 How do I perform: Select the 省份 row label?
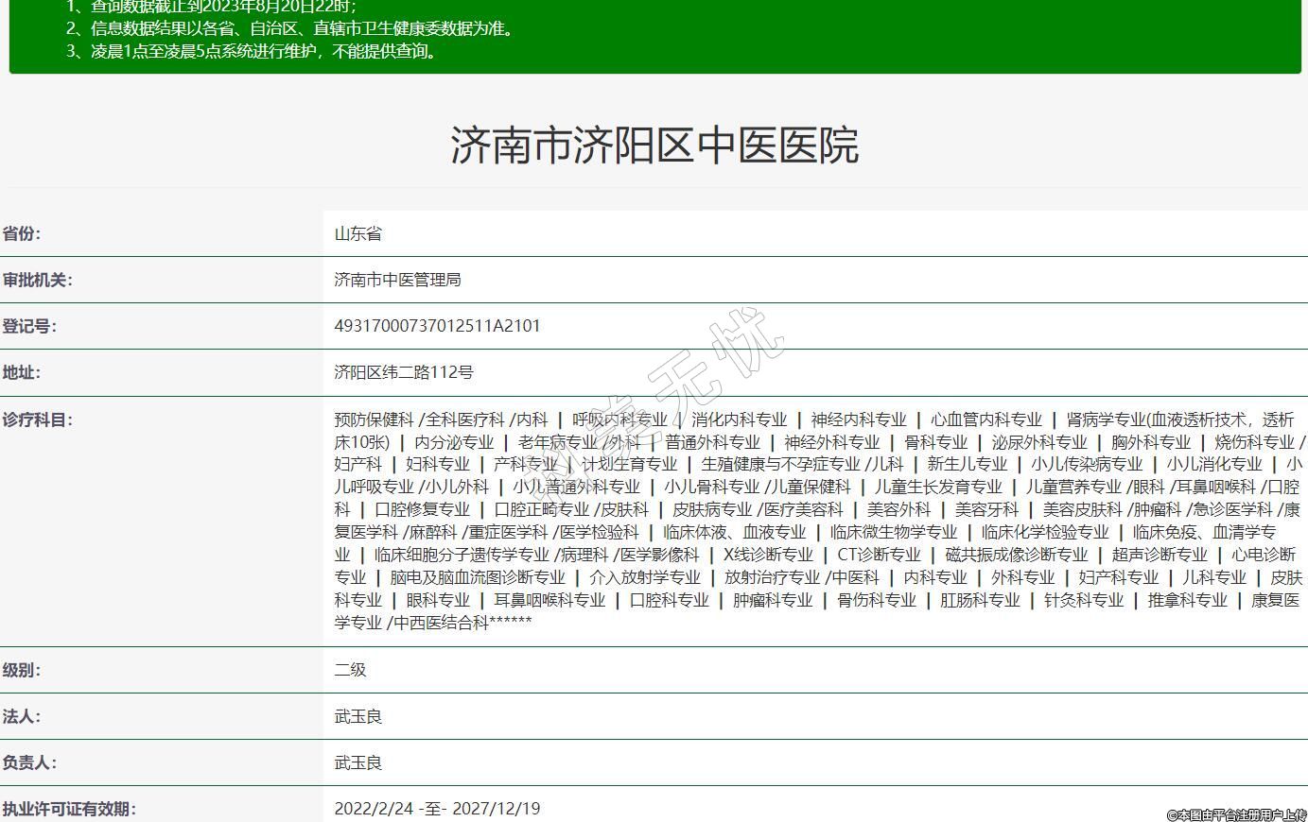(22, 234)
